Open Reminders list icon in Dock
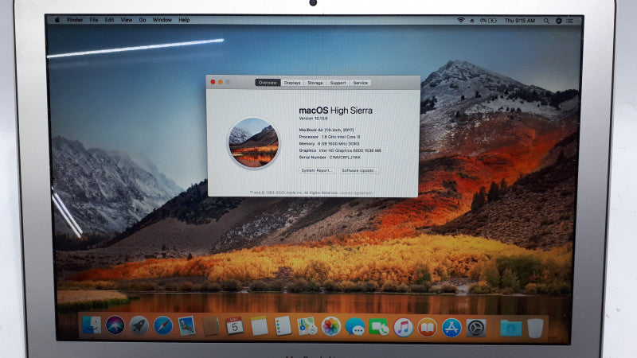The height and width of the screenshot is (358, 637). coord(283,326)
